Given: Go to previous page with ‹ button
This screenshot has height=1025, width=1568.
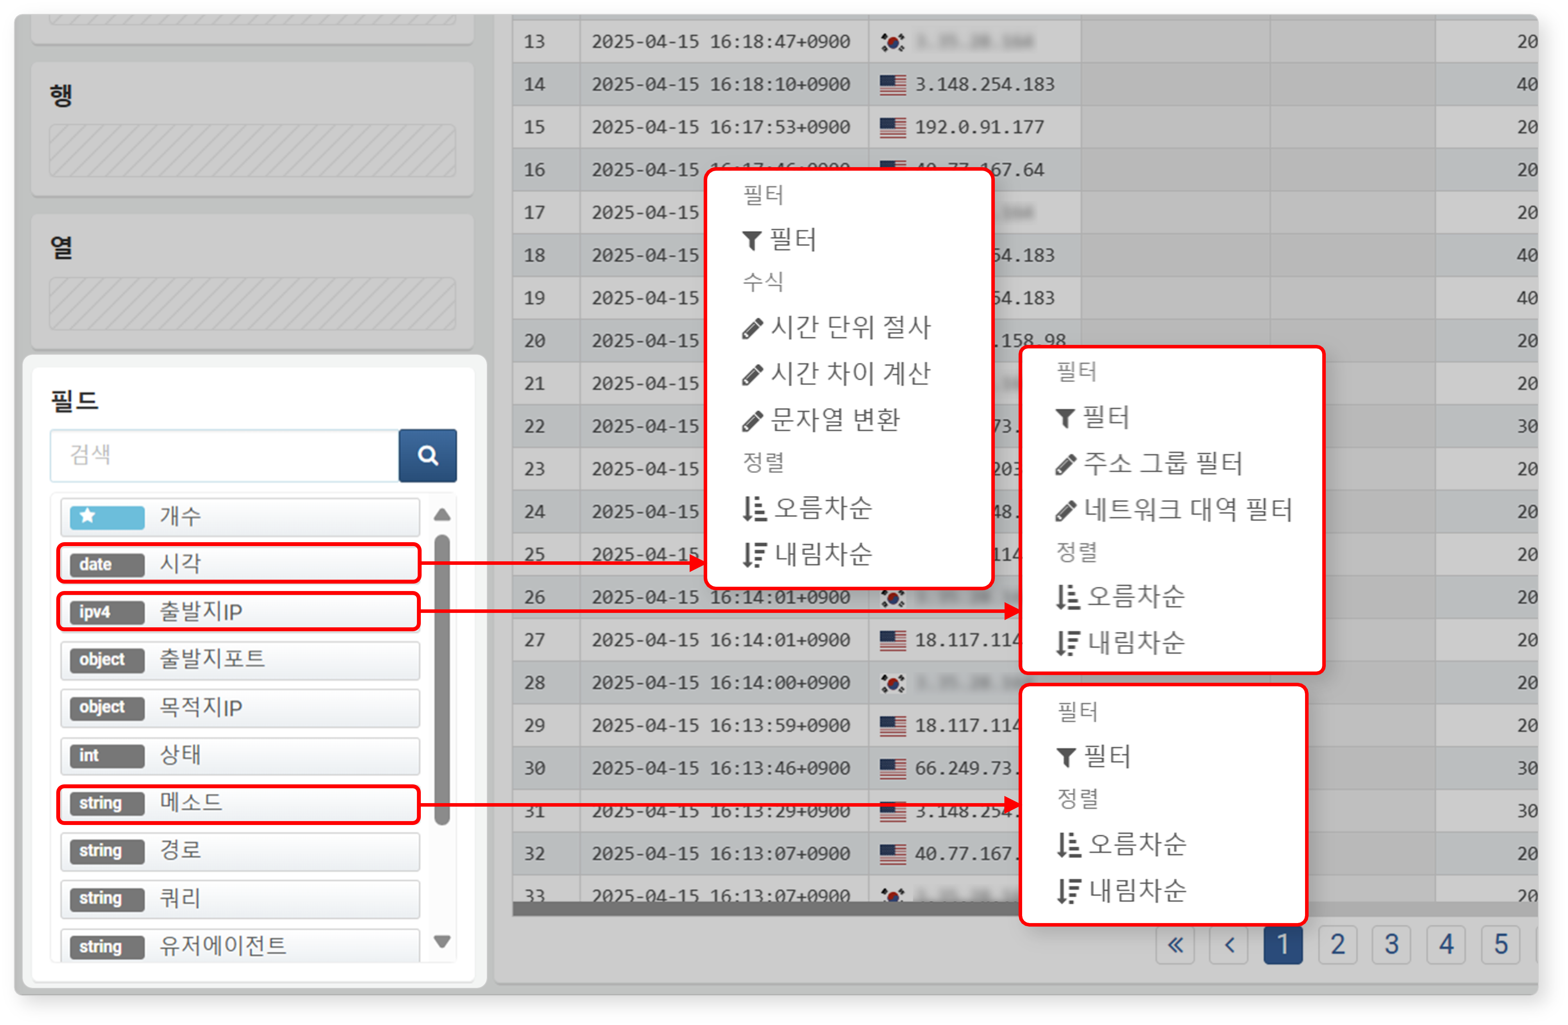Looking at the screenshot, I should 1229,945.
